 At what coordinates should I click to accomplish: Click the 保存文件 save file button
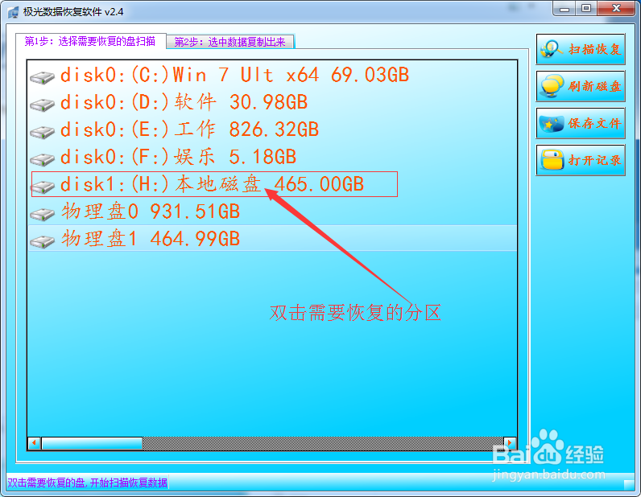[x=581, y=123]
